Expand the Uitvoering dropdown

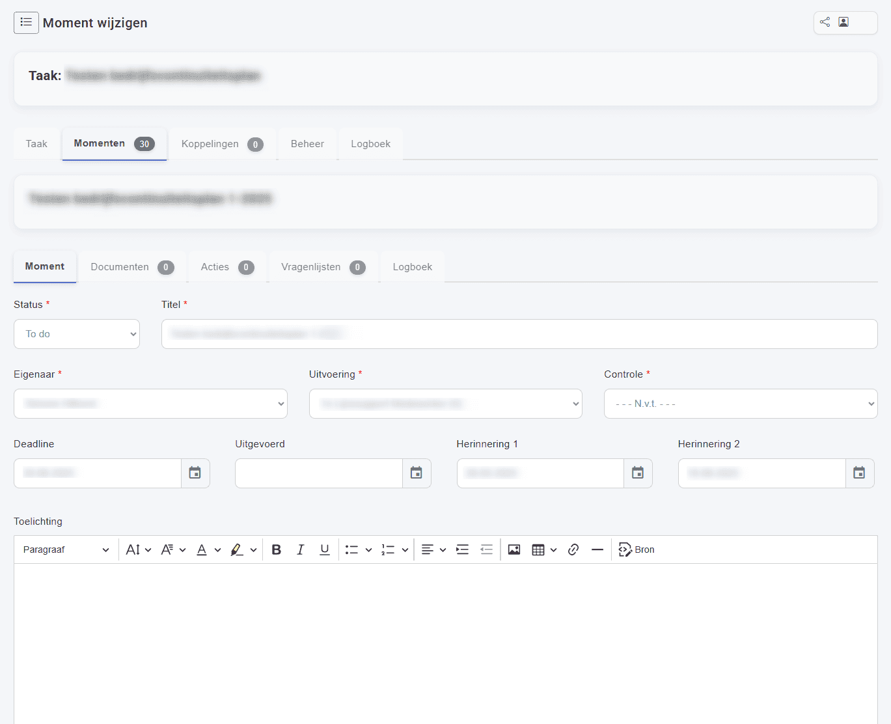[x=446, y=404]
